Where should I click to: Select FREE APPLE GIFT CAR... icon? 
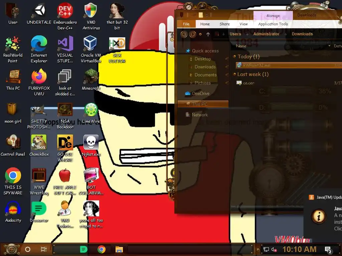tap(65, 181)
